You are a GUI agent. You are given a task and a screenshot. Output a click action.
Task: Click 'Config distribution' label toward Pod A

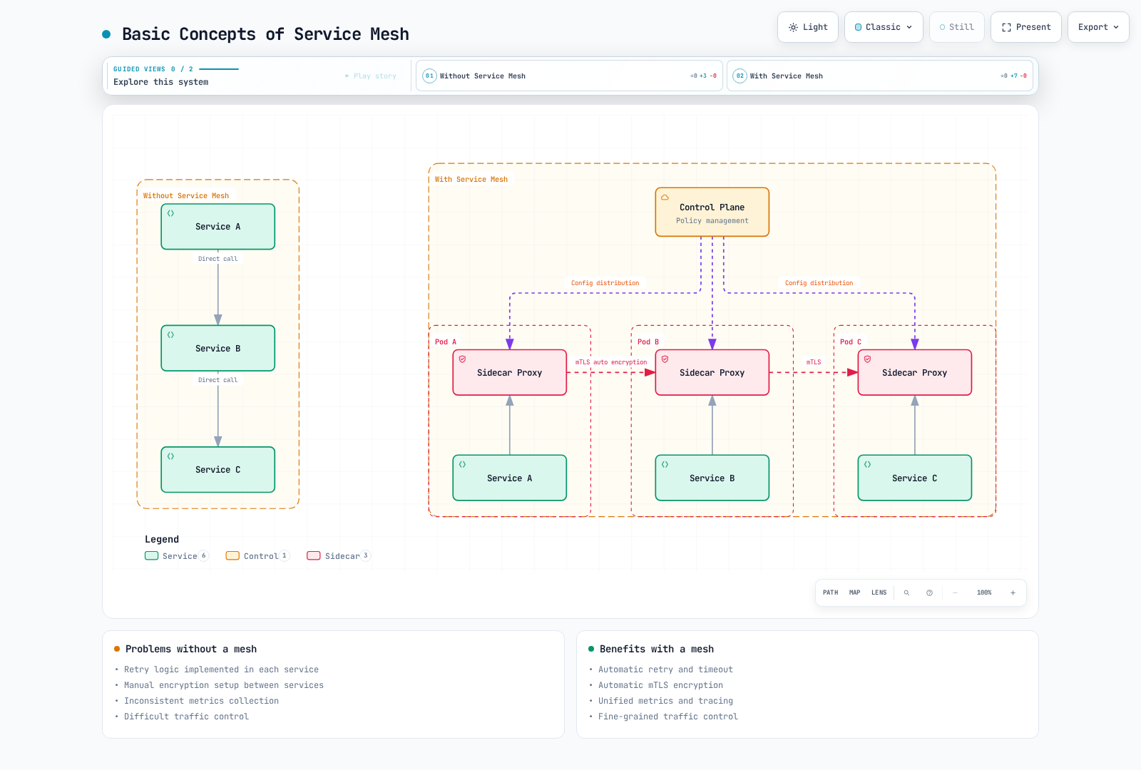(605, 283)
